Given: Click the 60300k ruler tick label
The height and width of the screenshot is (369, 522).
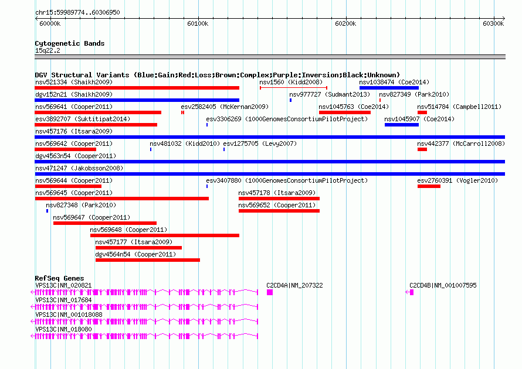Looking at the screenshot, I should 493,23.
